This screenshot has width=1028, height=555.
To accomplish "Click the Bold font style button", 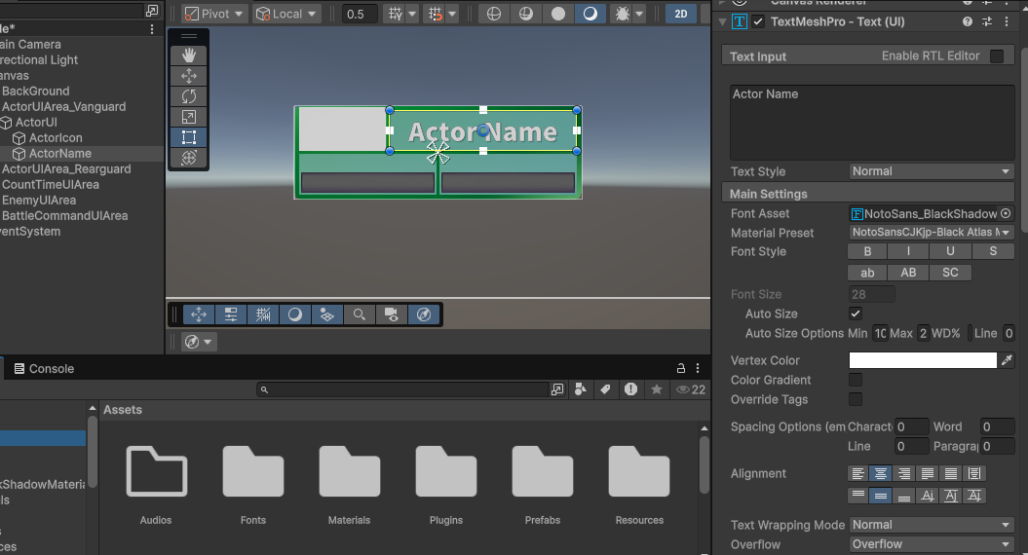I will [867, 252].
